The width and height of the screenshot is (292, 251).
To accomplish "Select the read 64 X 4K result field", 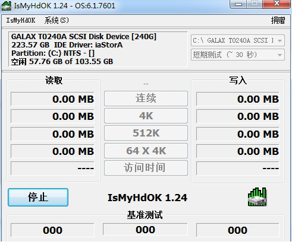I will 52,151.
